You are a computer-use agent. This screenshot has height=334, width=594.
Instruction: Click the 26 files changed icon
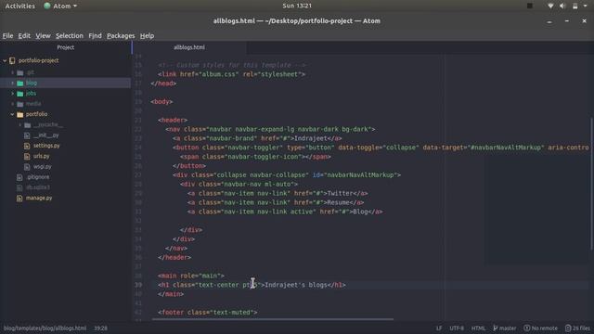(x=568, y=328)
